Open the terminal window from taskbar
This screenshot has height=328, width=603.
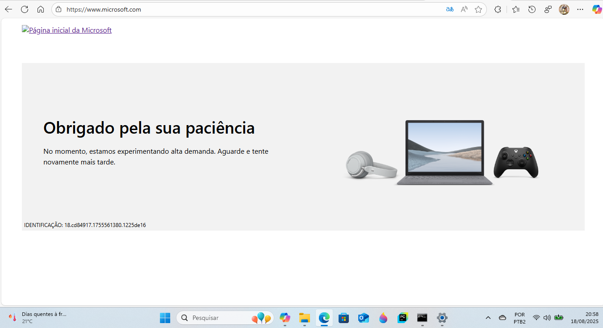click(x=422, y=318)
